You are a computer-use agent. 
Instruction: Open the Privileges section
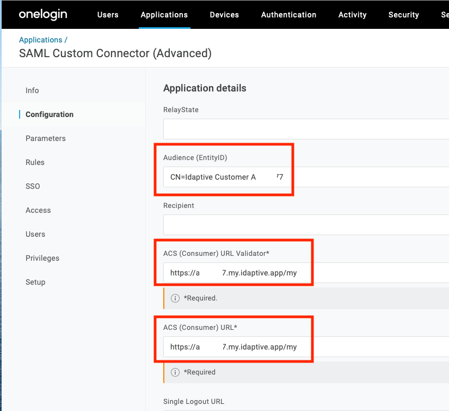[x=42, y=258]
